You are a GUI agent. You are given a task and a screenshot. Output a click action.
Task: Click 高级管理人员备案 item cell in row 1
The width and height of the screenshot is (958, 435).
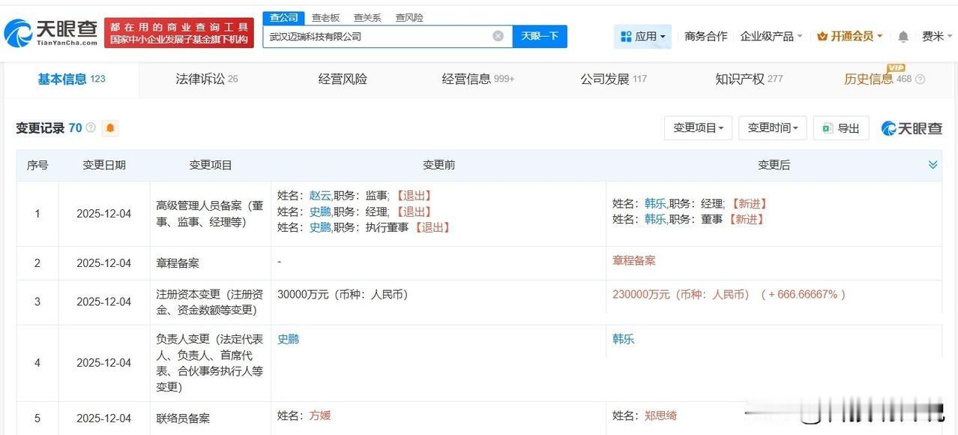(x=210, y=214)
